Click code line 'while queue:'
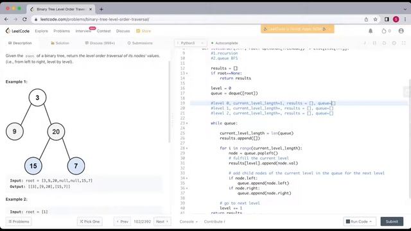This screenshot has width=411, height=231. click(x=224, y=123)
